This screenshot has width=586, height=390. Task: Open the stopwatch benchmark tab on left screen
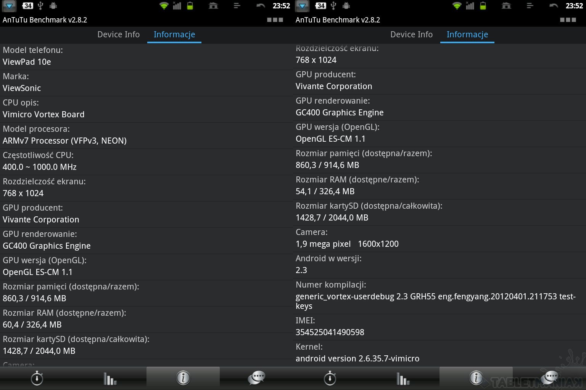point(37,378)
